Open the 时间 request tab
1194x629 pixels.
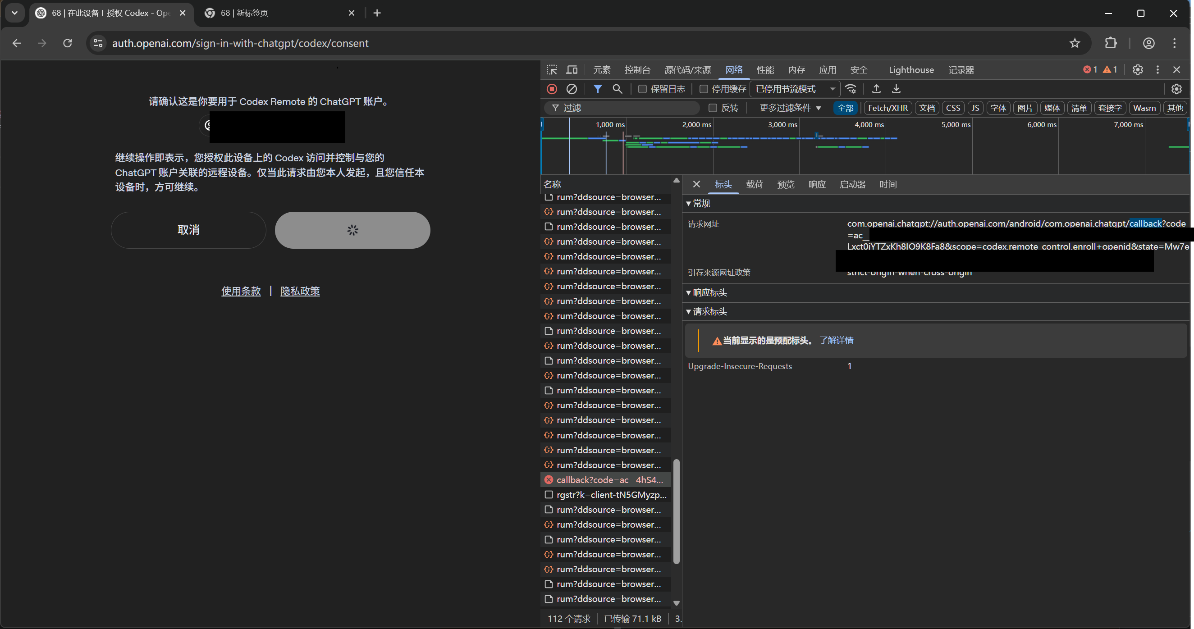pyautogui.click(x=887, y=184)
